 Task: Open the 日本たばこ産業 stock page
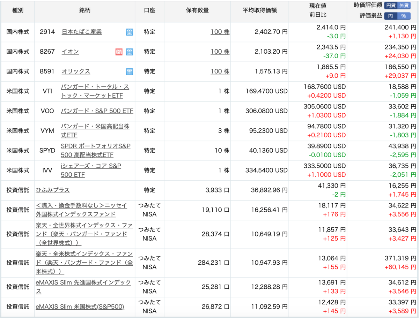coord(82,32)
